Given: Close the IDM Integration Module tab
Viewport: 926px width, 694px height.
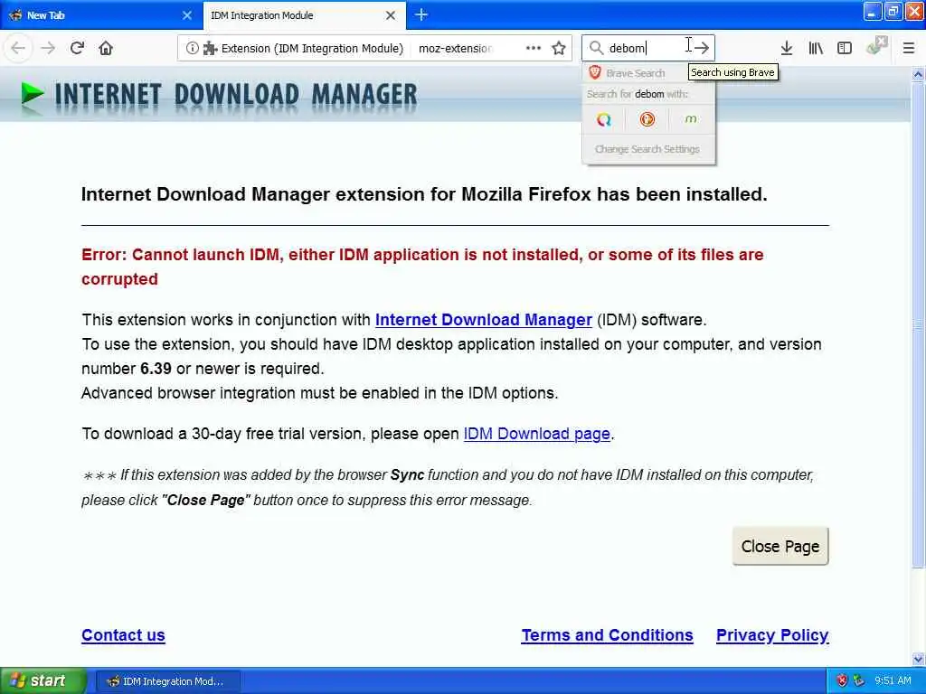Looking at the screenshot, I should click(391, 15).
